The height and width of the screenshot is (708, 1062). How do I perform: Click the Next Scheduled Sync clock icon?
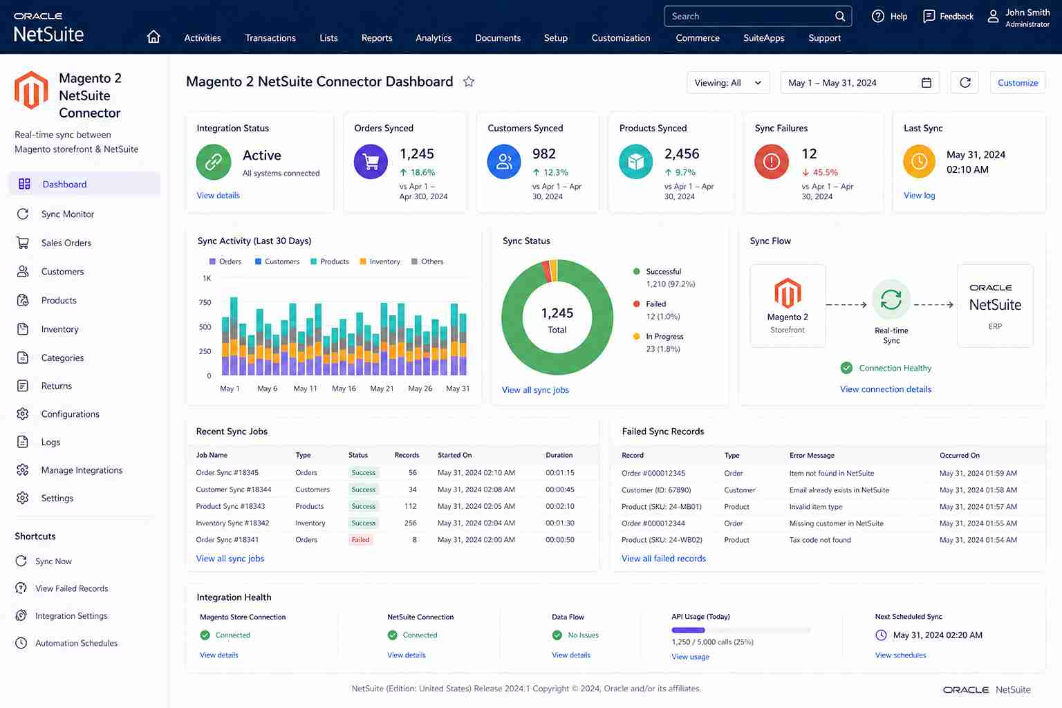click(881, 635)
